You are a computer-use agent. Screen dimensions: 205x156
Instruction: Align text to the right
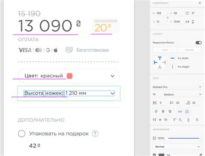pyautogui.click(x=170, y=111)
